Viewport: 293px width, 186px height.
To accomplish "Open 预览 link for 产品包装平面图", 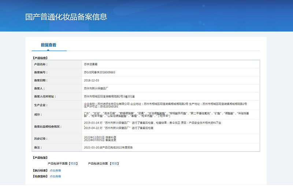I will coord(73,164).
